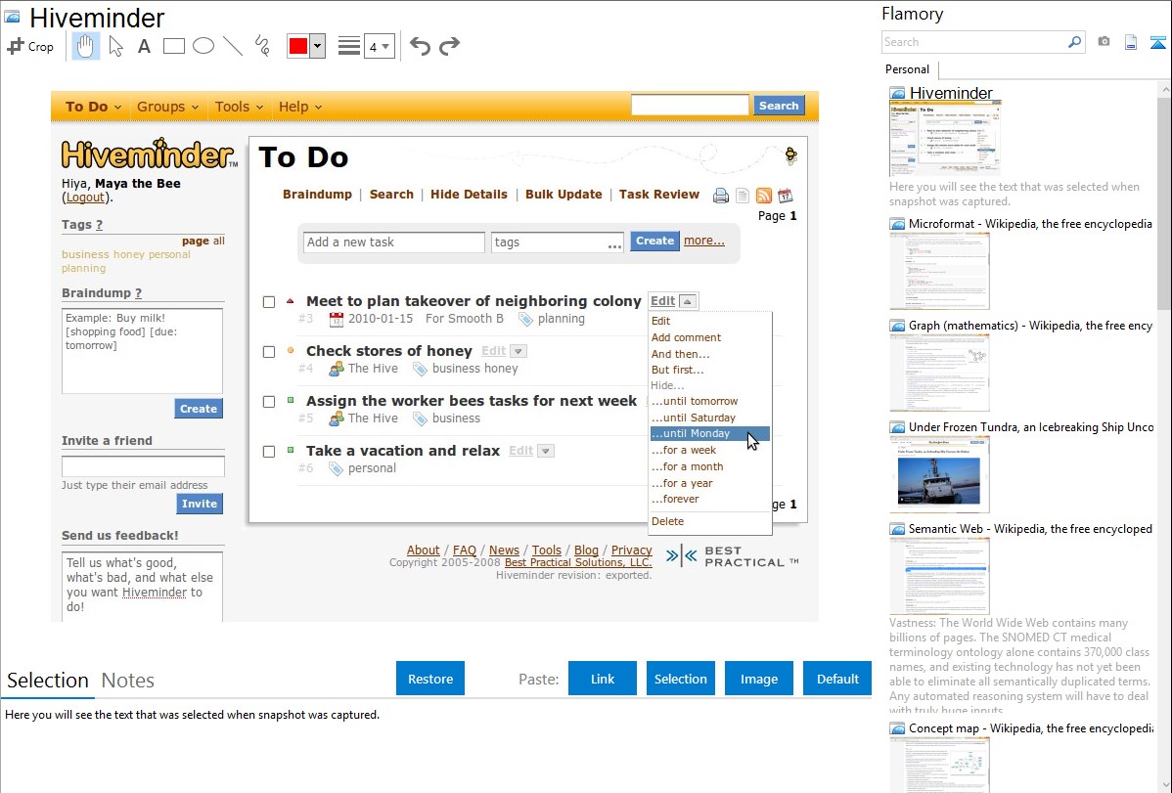1172x793 pixels.
Task: Activate the hand pan tool
Action: click(x=86, y=46)
